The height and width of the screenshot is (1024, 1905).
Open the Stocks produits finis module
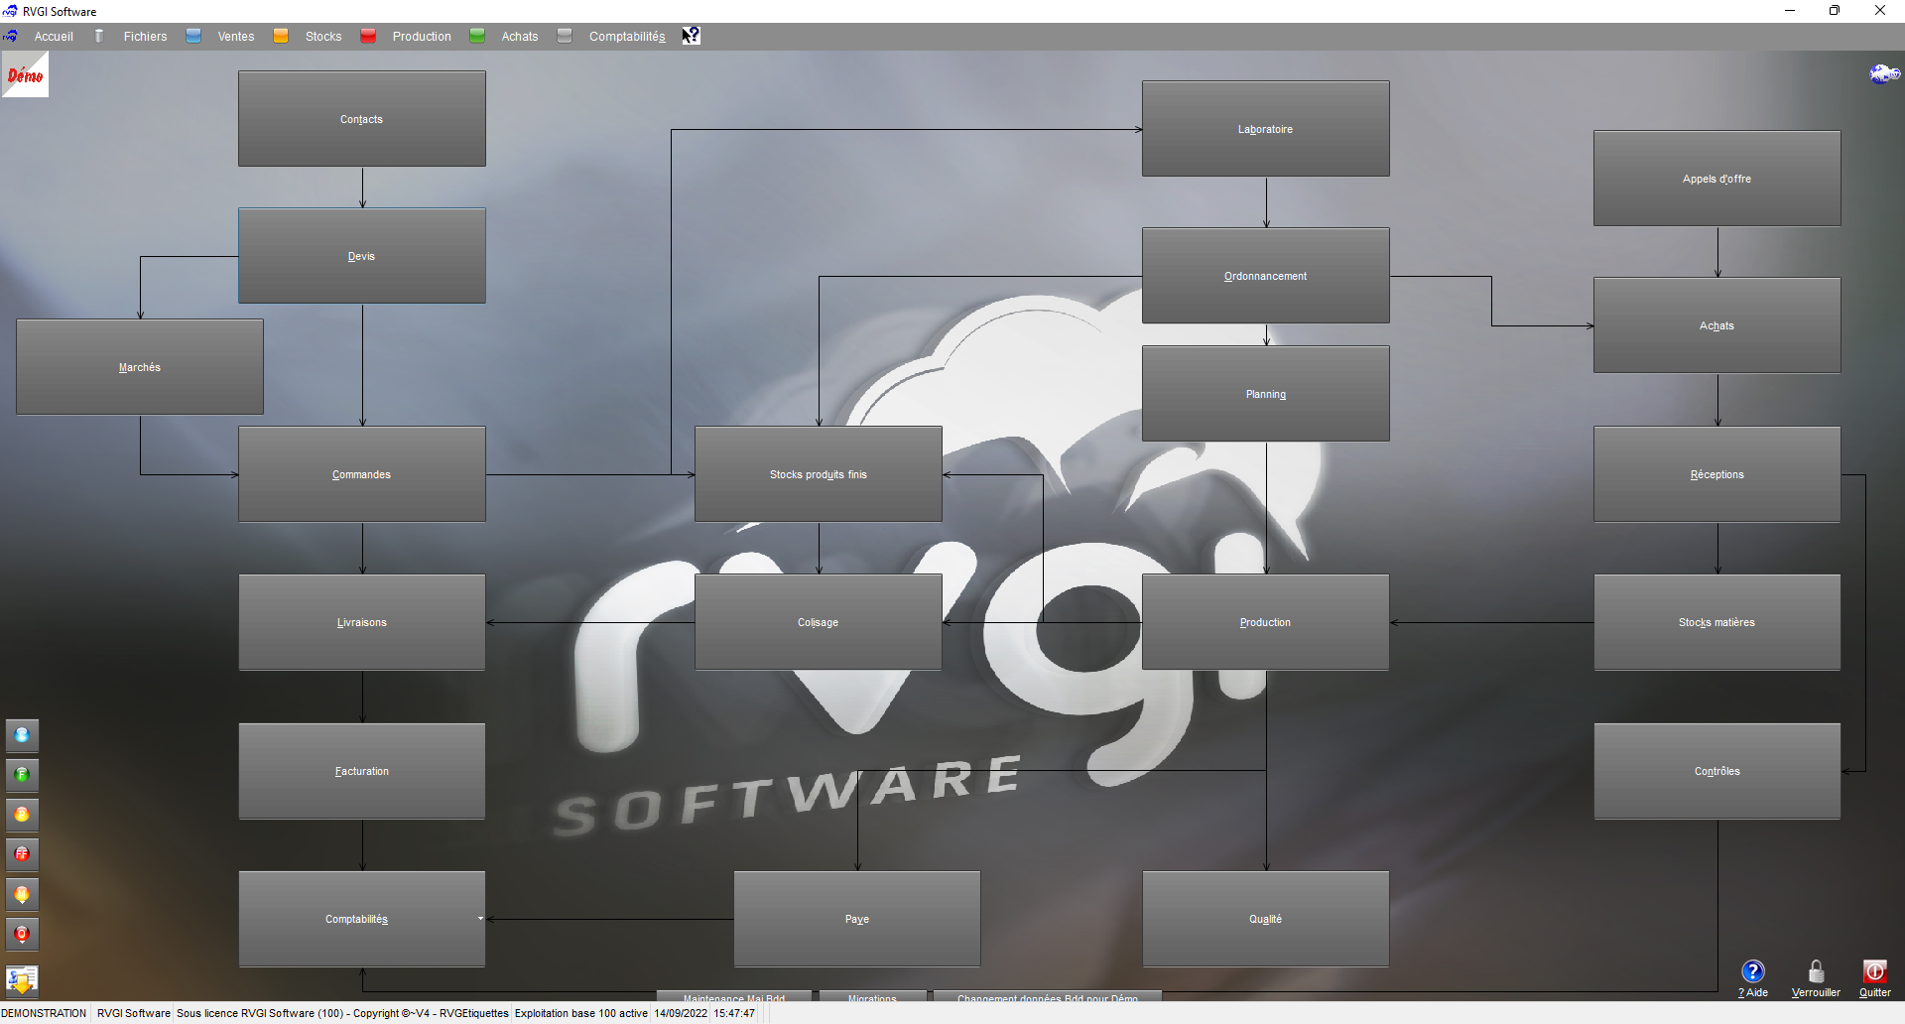pyautogui.click(x=819, y=474)
